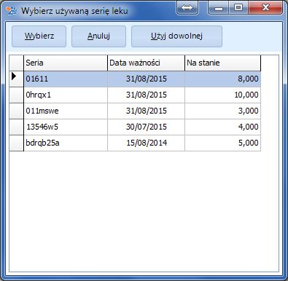Click the date 15/08/2014

point(146,143)
